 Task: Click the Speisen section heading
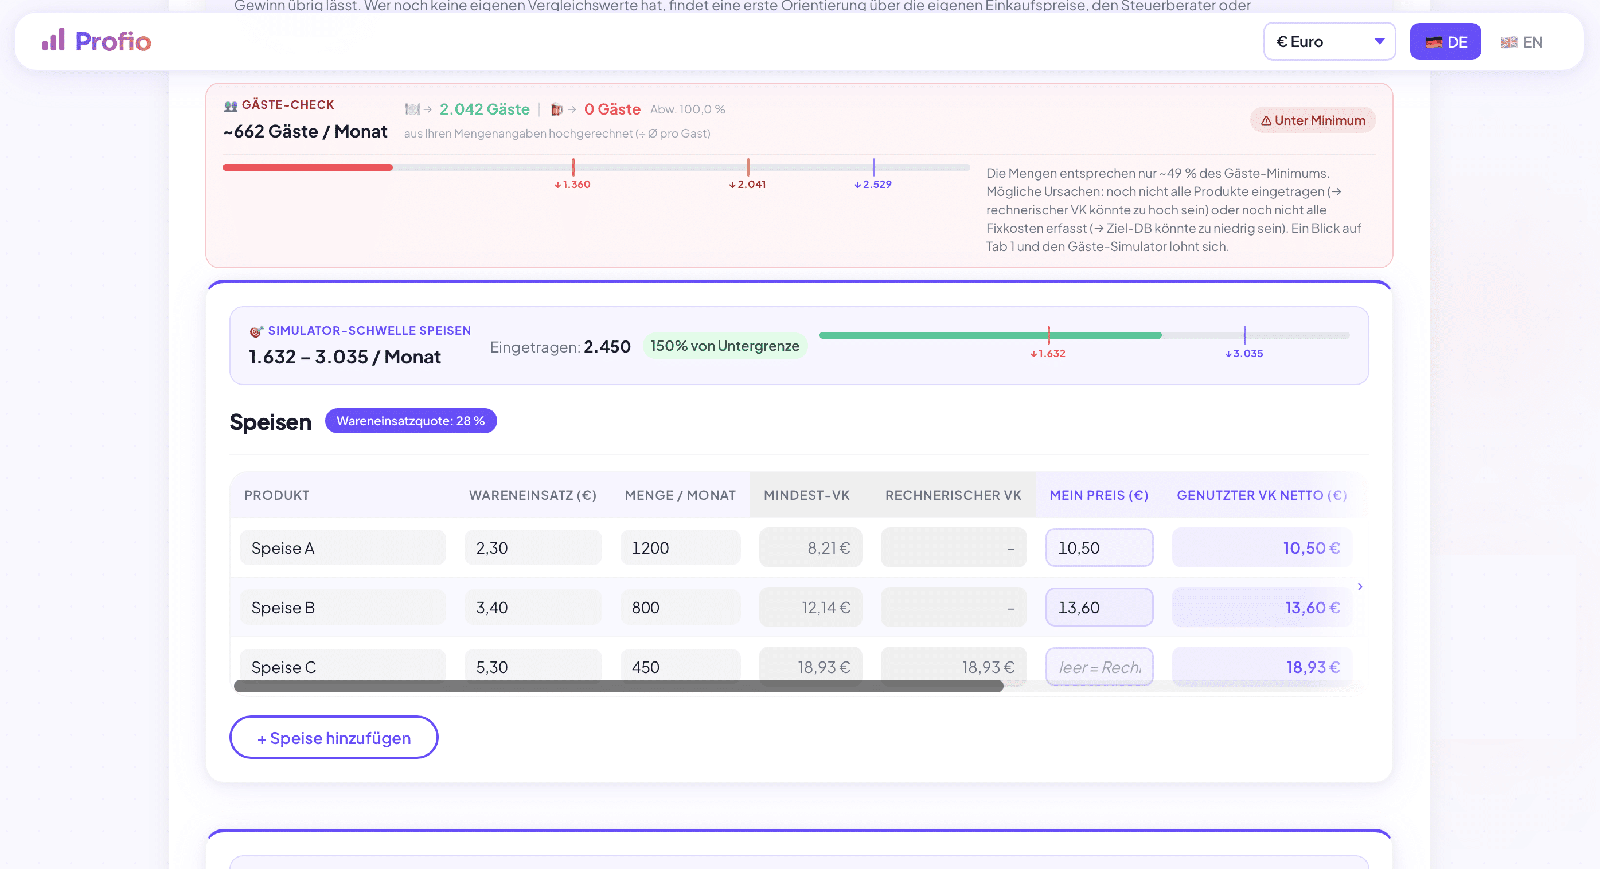point(270,422)
